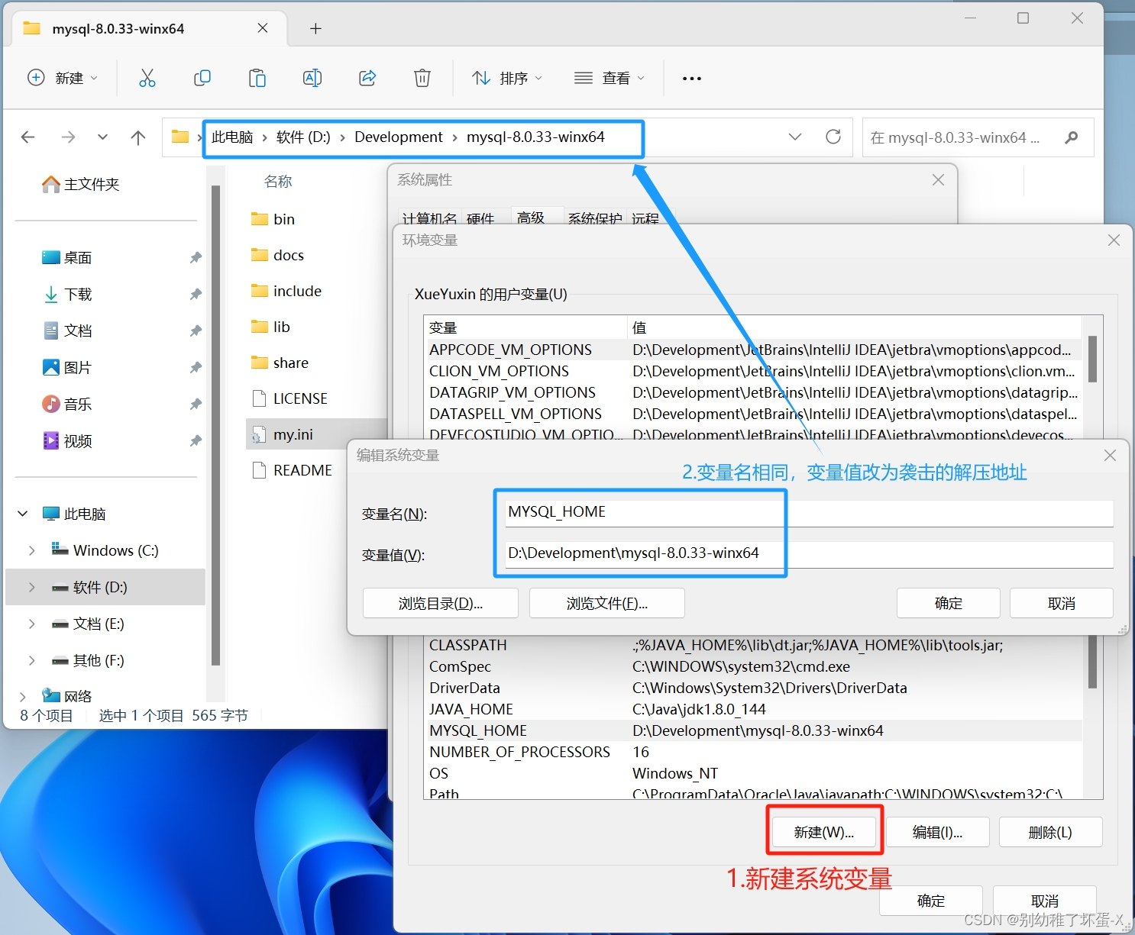Viewport: 1135px width, 935px height.
Task: Close the mysql-8.0.33-winx64 tab
Action: (x=263, y=28)
